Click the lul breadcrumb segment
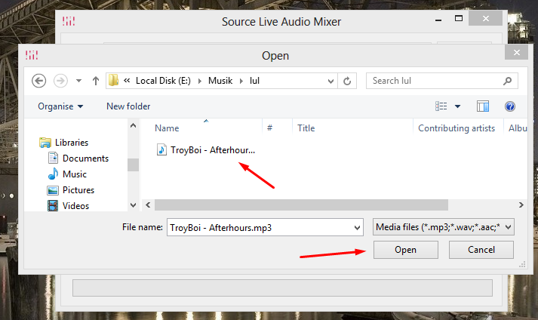Viewport: 538px width, 320px height. 254,81
